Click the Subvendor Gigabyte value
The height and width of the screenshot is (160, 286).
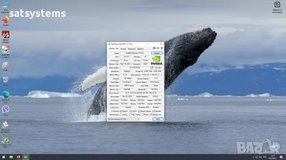(x=127, y=71)
